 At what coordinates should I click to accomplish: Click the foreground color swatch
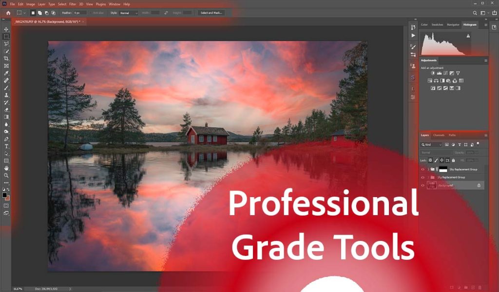pyautogui.click(x=4, y=195)
